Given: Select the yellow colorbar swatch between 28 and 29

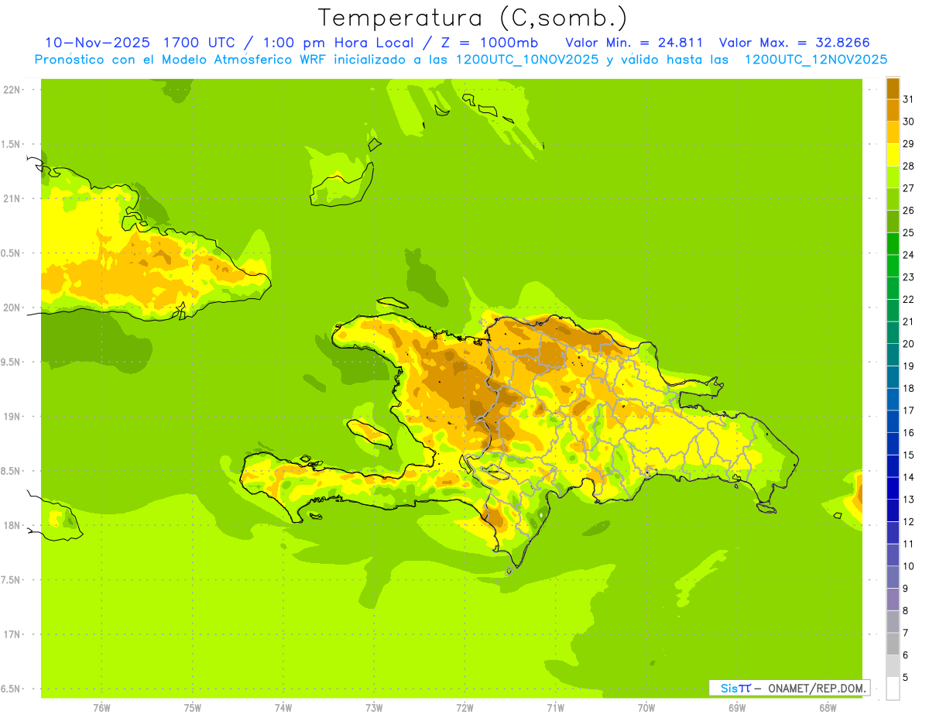Looking at the screenshot, I should click(893, 155).
